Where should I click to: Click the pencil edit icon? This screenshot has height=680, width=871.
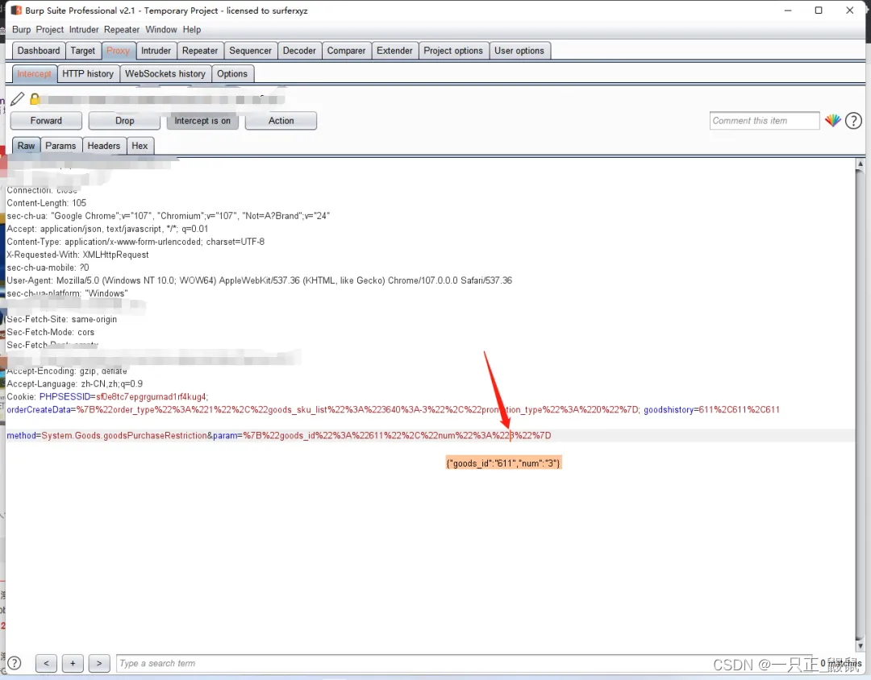17,99
